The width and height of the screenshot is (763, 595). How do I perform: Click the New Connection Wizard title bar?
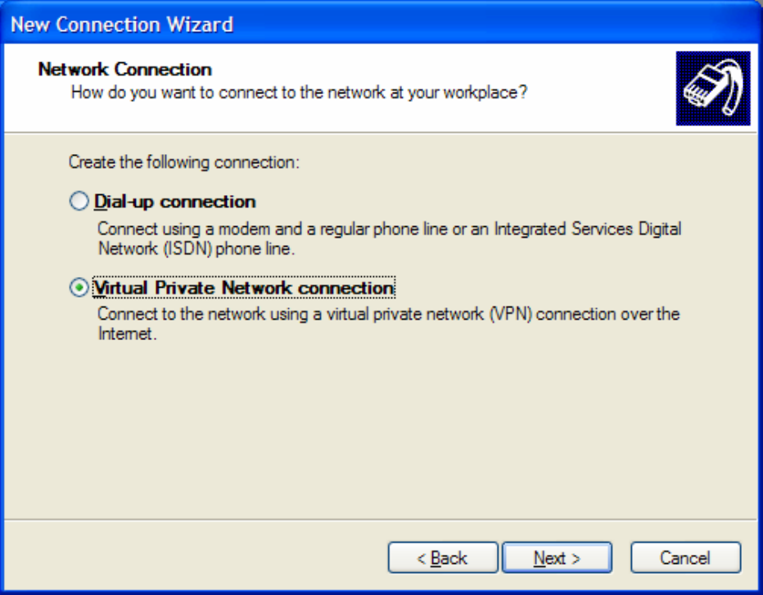coord(327,25)
